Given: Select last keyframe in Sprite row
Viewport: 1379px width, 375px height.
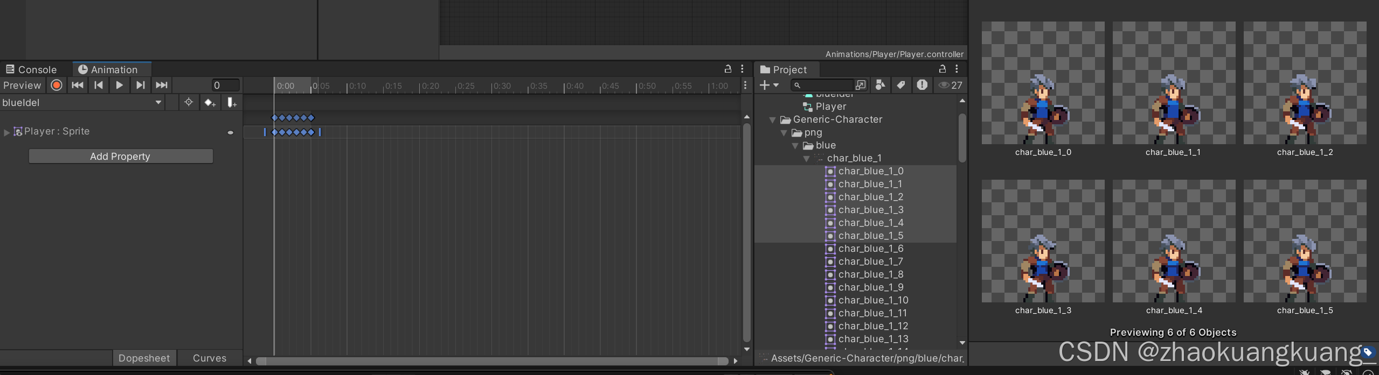Looking at the screenshot, I should point(311,132).
